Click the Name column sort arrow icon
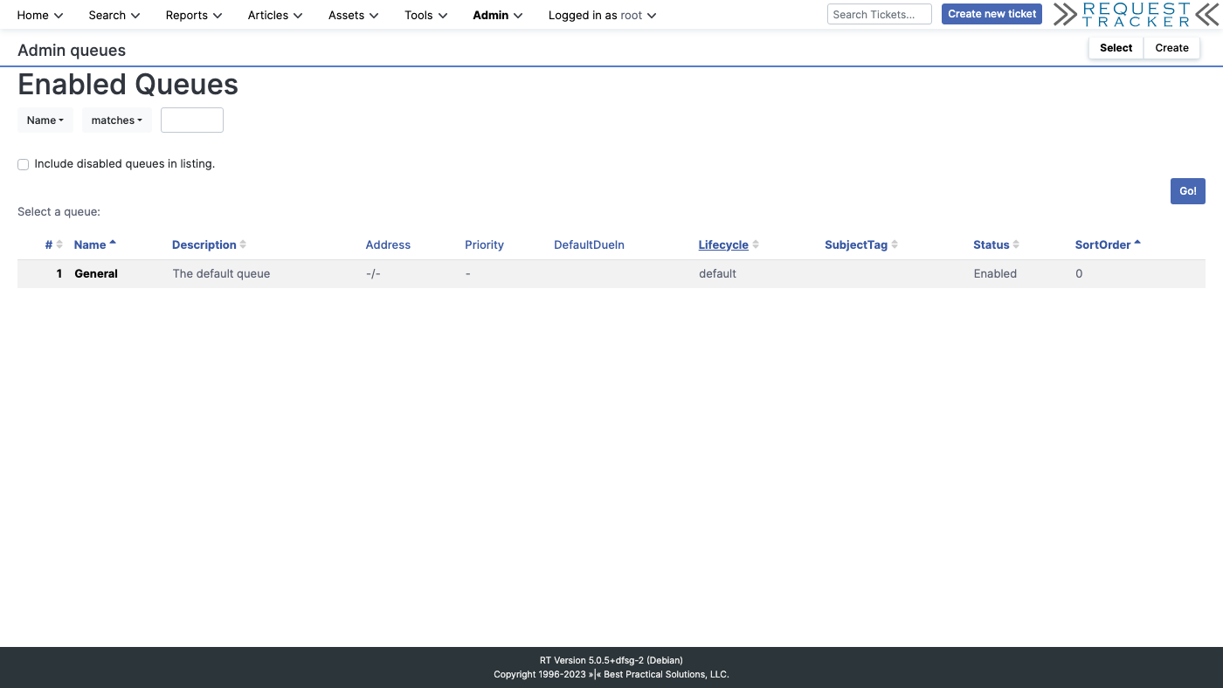 click(113, 243)
